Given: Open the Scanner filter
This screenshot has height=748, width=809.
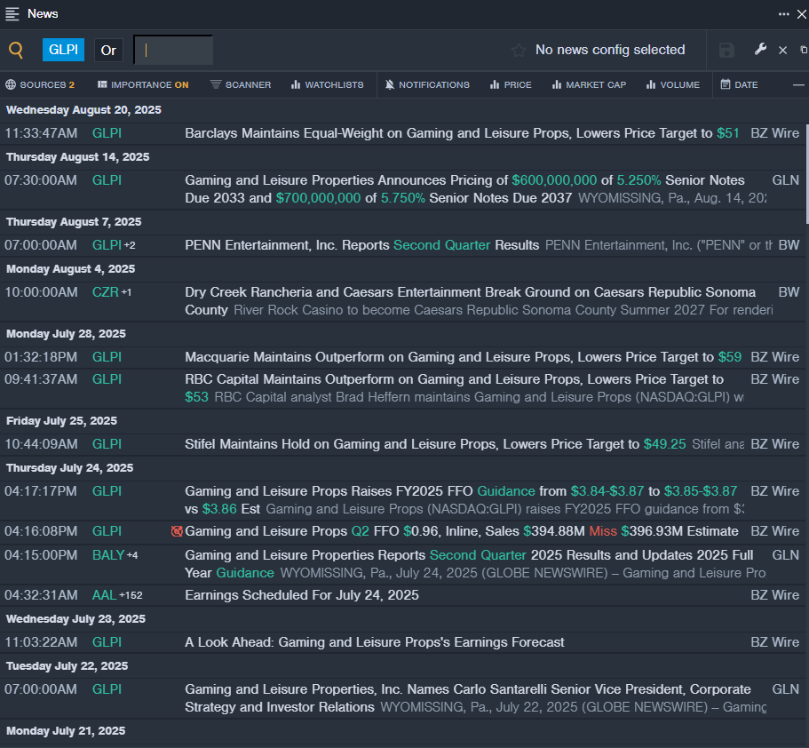Looking at the screenshot, I should tap(241, 84).
